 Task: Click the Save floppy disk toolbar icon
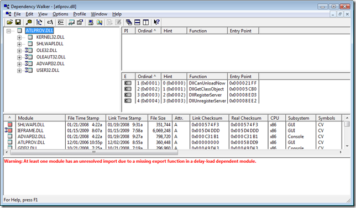[x=18, y=22]
